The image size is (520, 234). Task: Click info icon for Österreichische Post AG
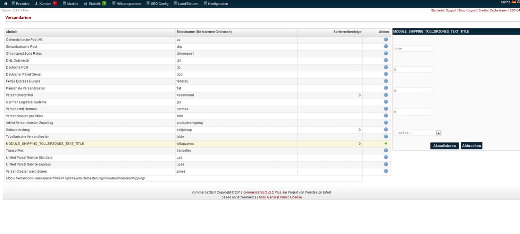[386, 39]
